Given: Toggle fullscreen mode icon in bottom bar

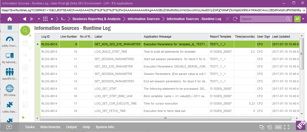Looking at the screenshot, I should [x=286, y=127].
